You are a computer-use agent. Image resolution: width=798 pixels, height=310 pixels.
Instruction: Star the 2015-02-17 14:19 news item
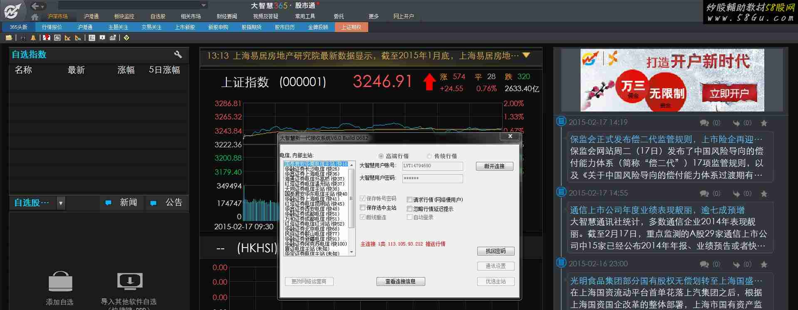point(764,123)
